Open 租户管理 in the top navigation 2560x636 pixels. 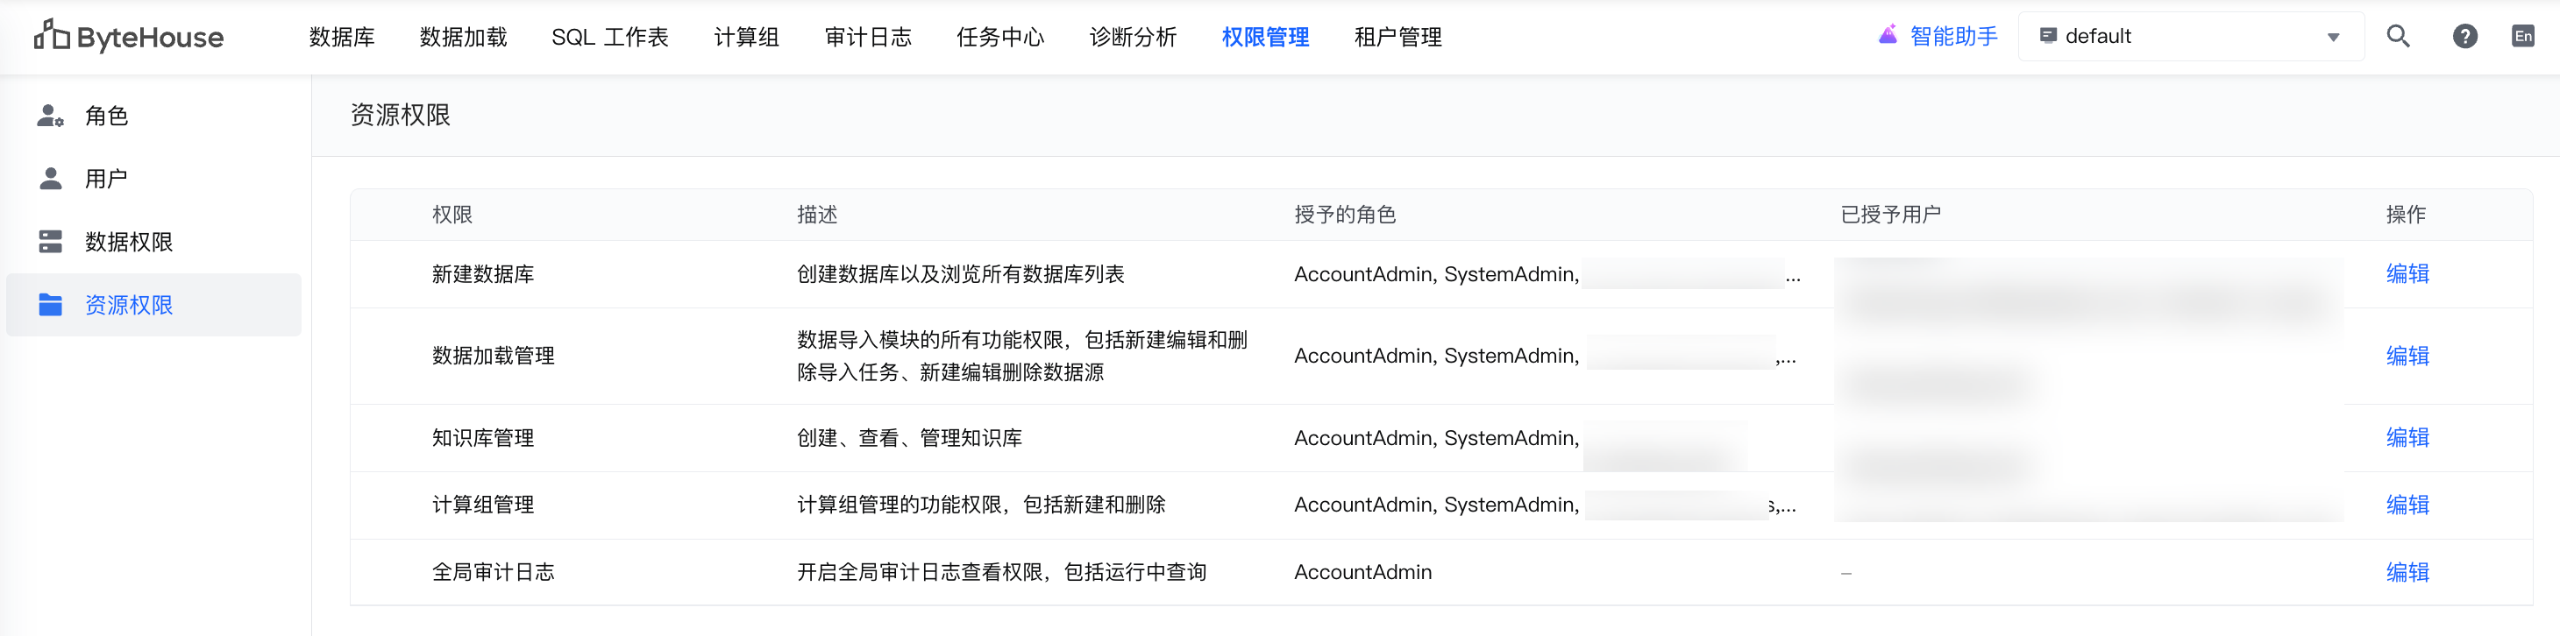(x=1397, y=37)
